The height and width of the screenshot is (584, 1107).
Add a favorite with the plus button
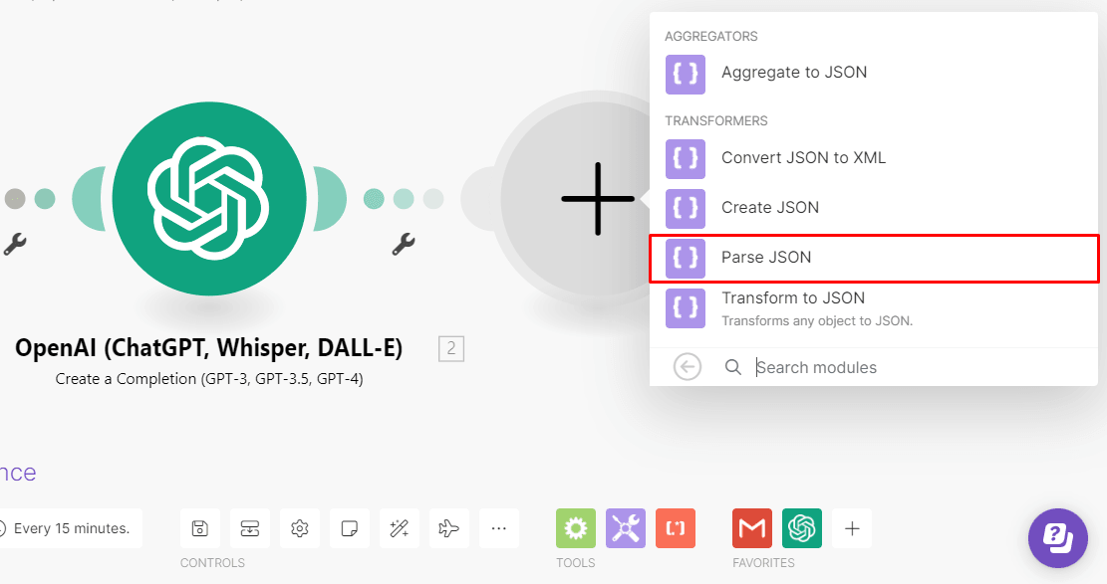(x=852, y=528)
